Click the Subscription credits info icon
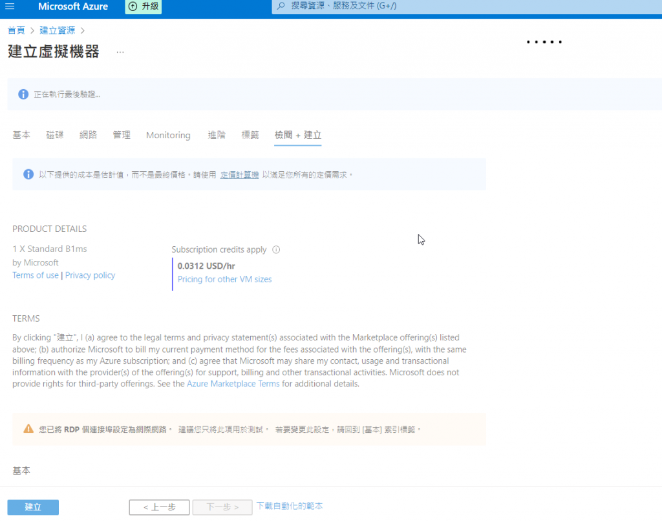Screen dimensions: 662x522 coord(276,249)
